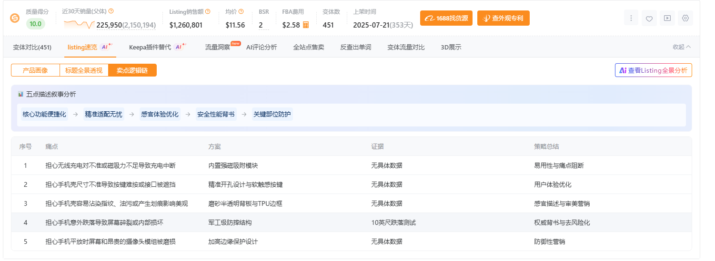715x261 pixels.
Task: Open the 全站点售卖 tab
Action: click(309, 47)
